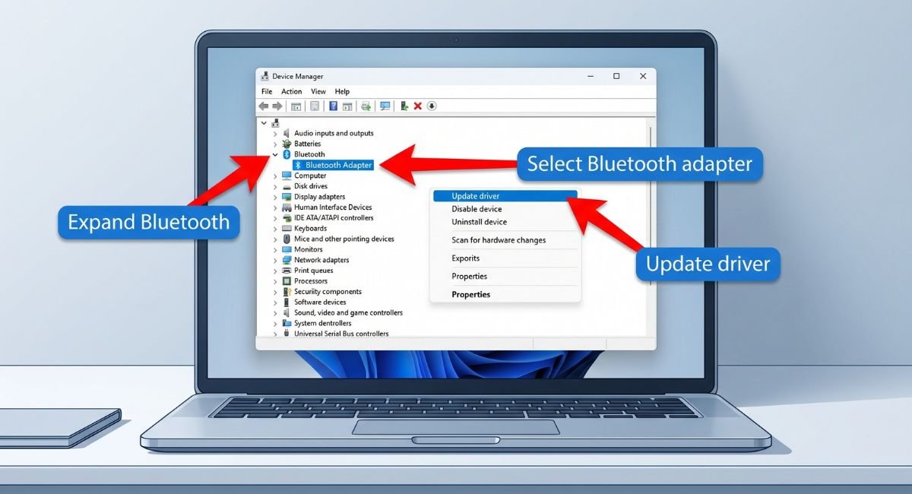Screen dimensions: 912x494
Task: Click the monitor scan-for-hardware toolbar icon
Action: (x=385, y=106)
